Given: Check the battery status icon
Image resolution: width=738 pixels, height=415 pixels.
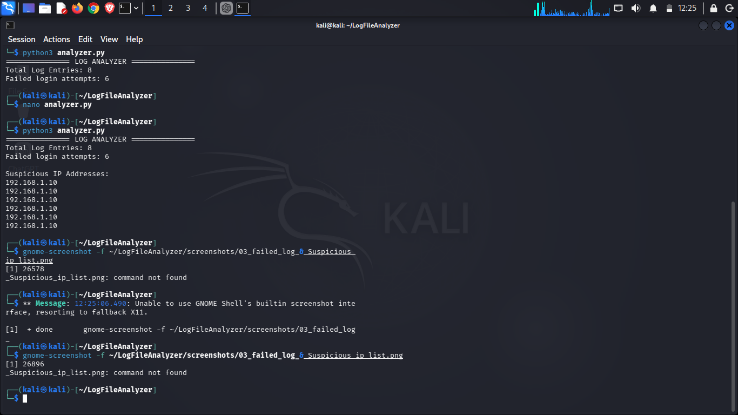Looking at the screenshot, I should pos(669,8).
